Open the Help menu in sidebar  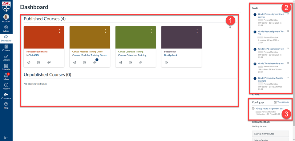tap(6, 105)
